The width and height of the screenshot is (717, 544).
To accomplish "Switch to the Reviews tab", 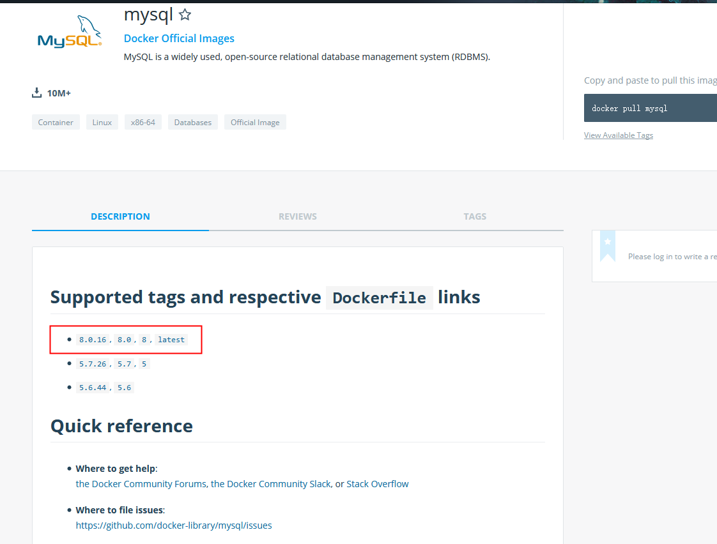I will pos(298,216).
